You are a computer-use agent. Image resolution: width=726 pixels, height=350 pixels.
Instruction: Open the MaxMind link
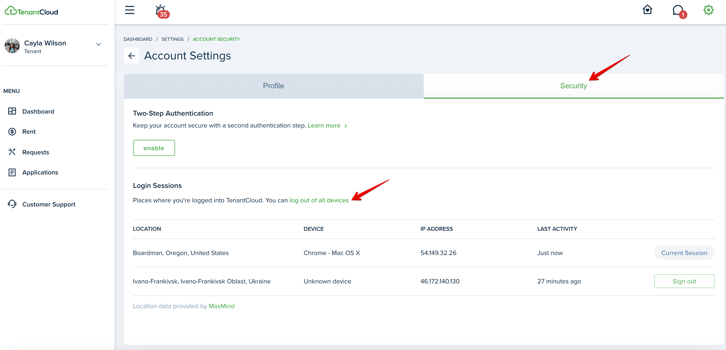[222, 306]
